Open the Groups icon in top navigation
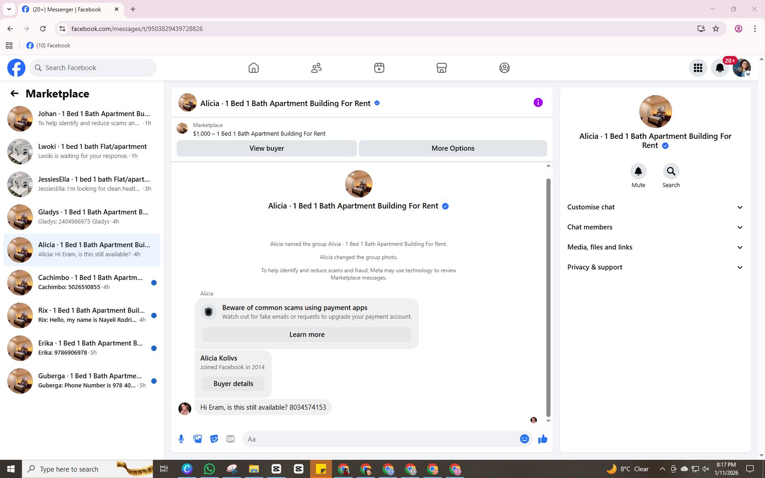 click(505, 68)
